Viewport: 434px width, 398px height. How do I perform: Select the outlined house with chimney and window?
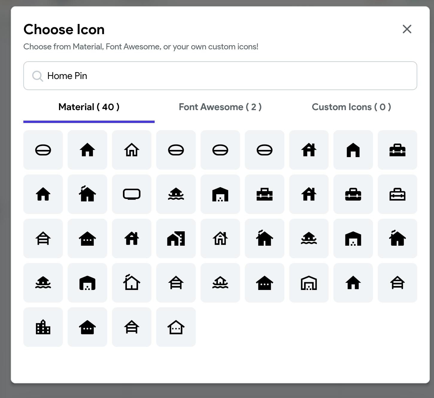pyautogui.click(x=220, y=239)
